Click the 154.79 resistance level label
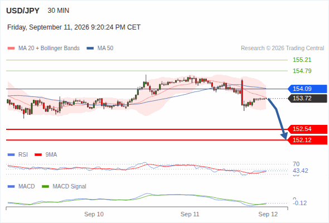The image size is (329, 223). (x=302, y=71)
